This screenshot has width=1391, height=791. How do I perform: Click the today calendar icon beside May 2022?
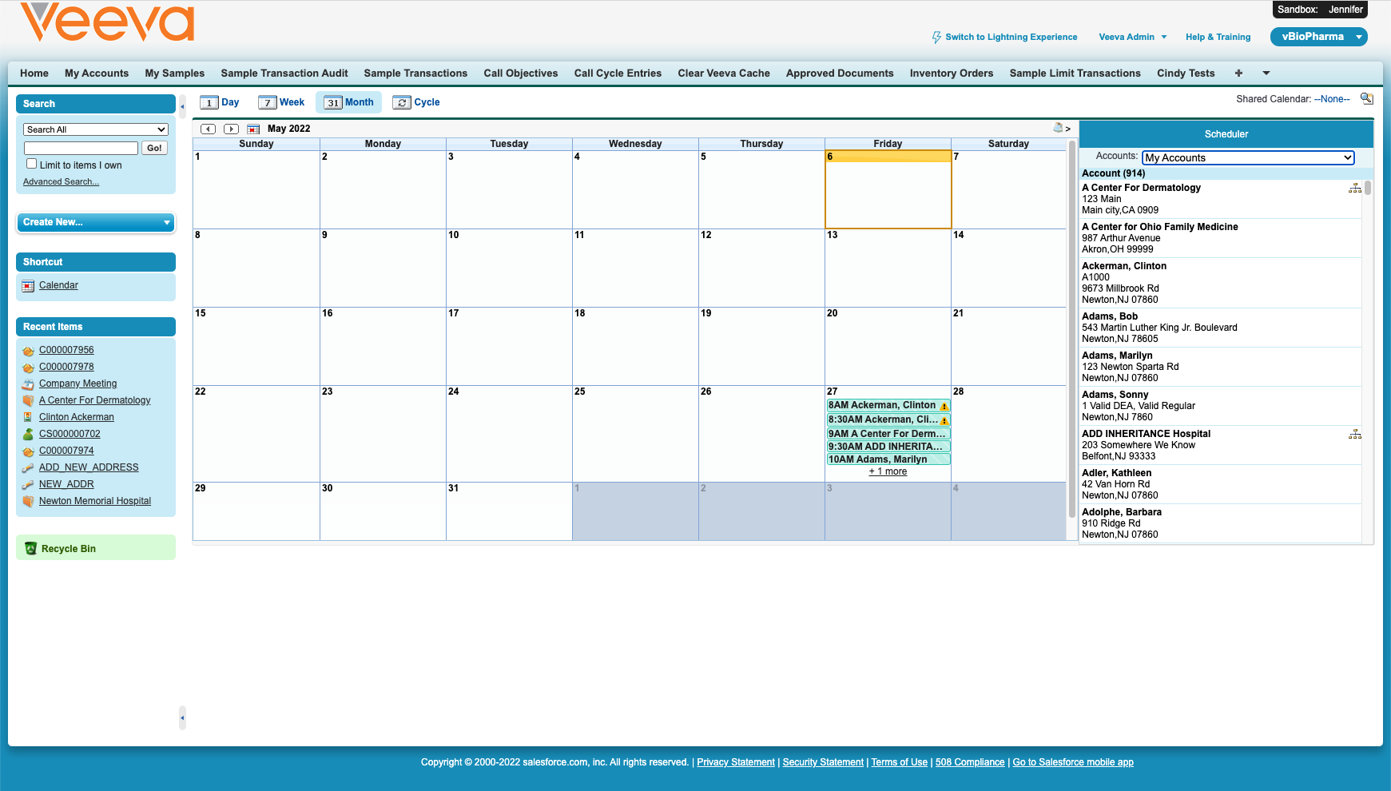[x=253, y=129]
